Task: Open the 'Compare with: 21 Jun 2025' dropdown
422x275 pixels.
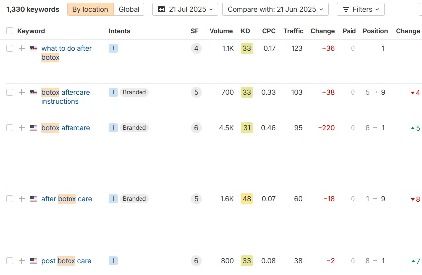Action: pos(275,9)
